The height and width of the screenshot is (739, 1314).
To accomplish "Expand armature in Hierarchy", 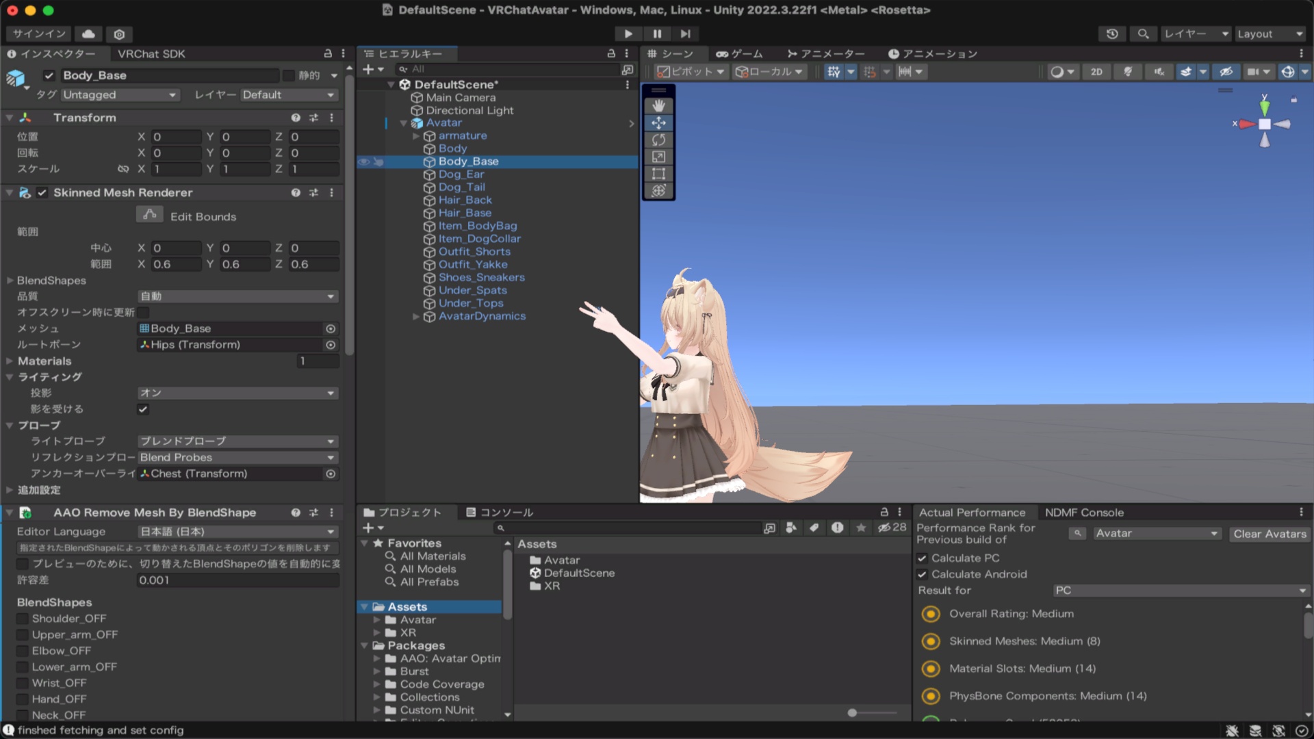I will pos(415,136).
